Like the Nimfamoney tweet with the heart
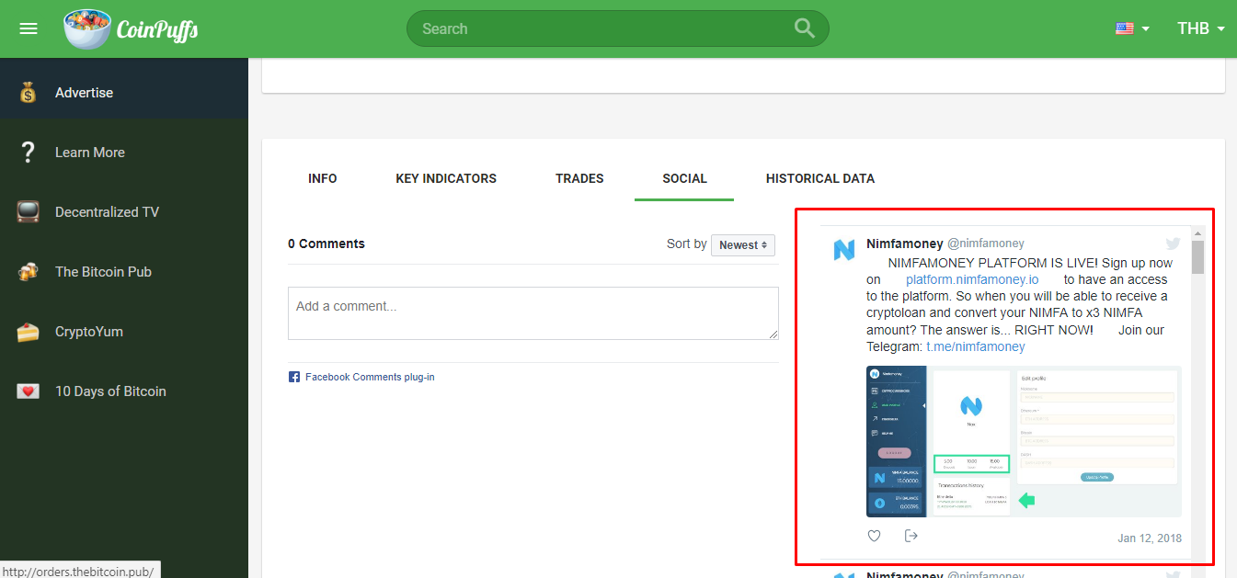Image resolution: width=1237 pixels, height=578 pixels. click(875, 536)
